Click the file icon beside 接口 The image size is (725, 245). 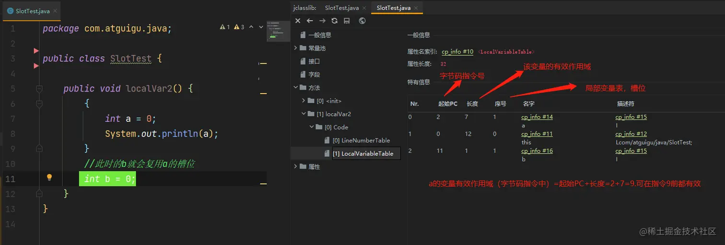303,61
